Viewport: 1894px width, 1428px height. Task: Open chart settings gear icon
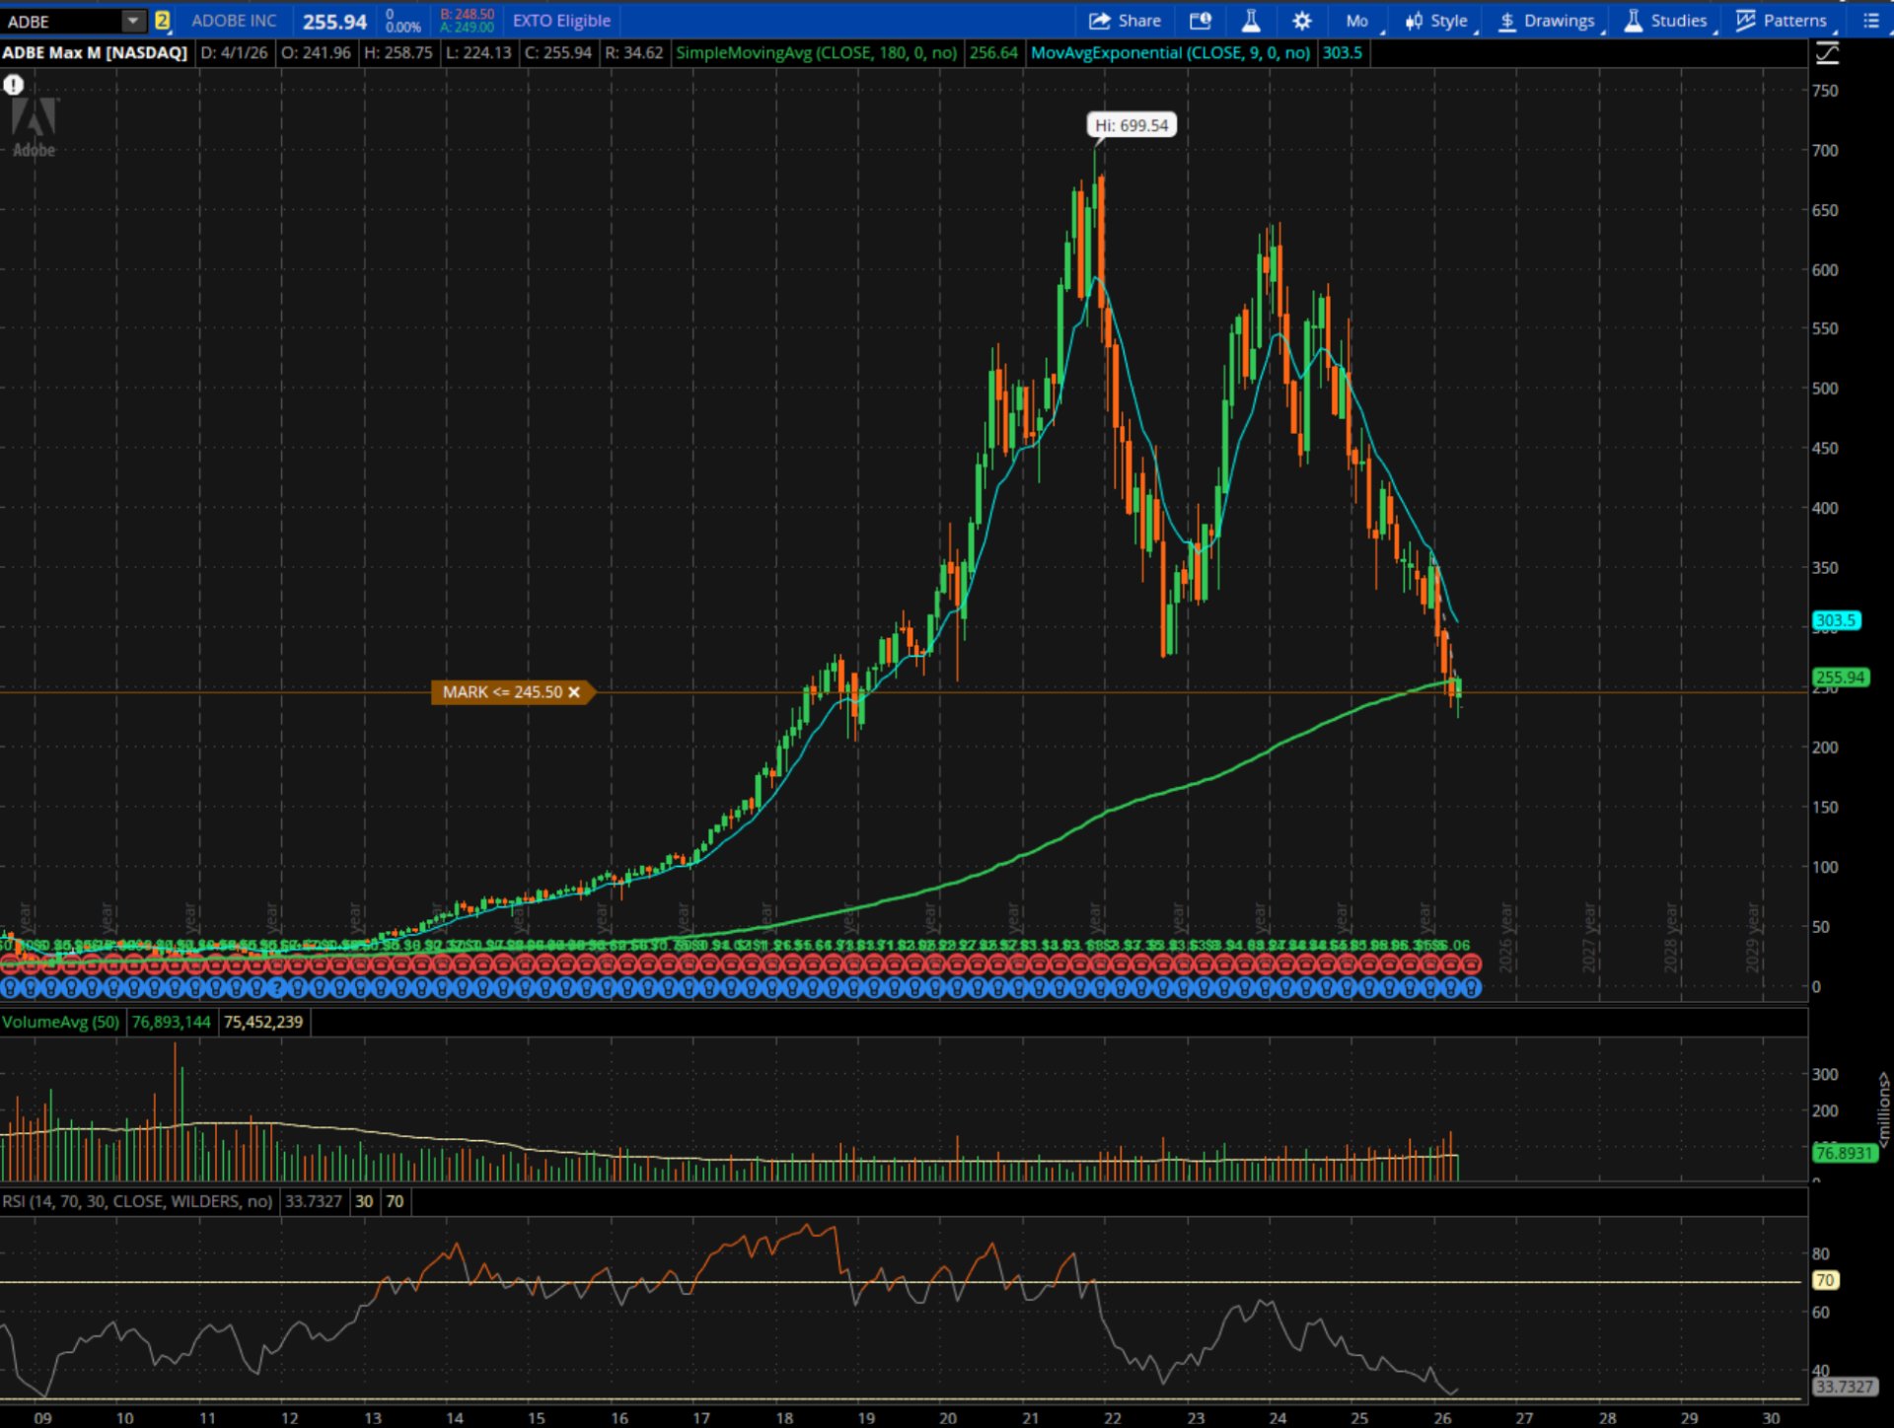coord(1302,21)
